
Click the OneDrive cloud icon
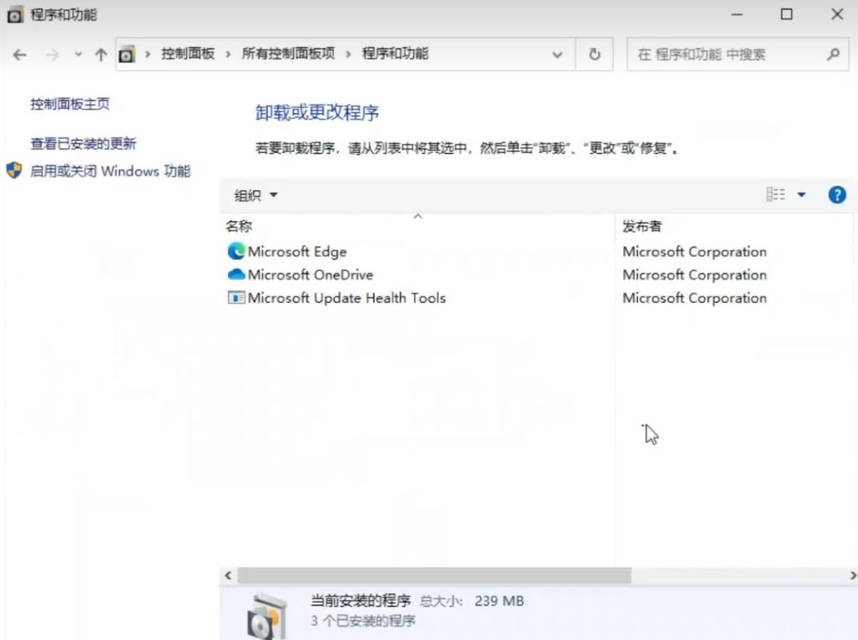coord(237,274)
